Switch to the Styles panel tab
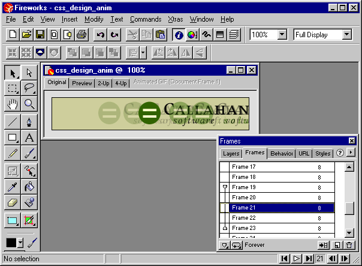Screen dimensions: 362x266 point(323,153)
